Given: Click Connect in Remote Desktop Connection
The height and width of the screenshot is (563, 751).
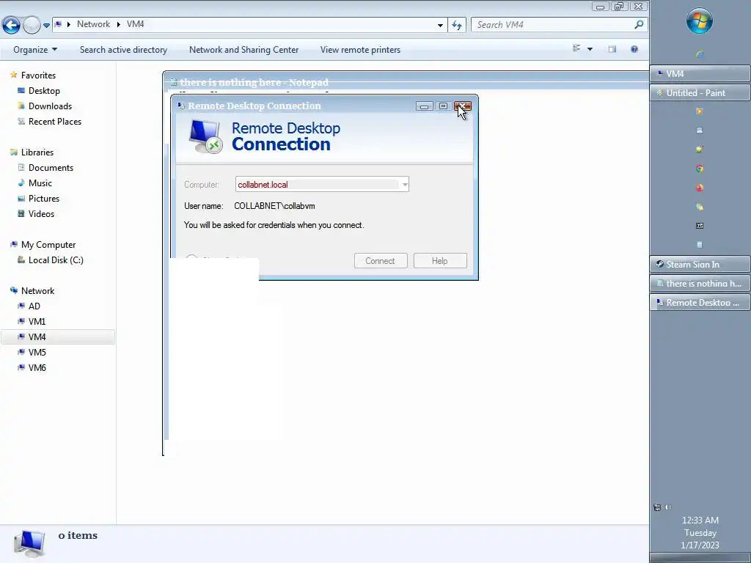Looking at the screenshot, I should [381, 260].
